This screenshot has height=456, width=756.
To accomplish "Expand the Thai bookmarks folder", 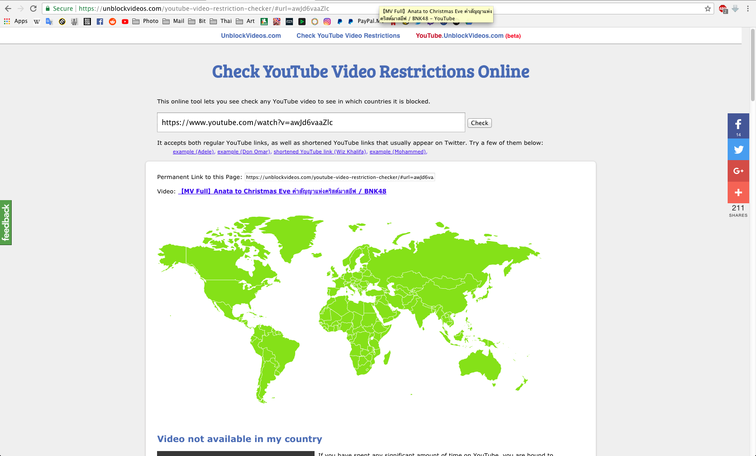I will pyautogui.click(x=221, y=21).
